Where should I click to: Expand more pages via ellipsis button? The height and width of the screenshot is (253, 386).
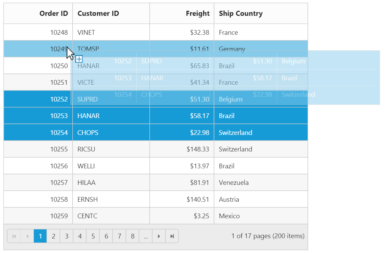point(146,236)
